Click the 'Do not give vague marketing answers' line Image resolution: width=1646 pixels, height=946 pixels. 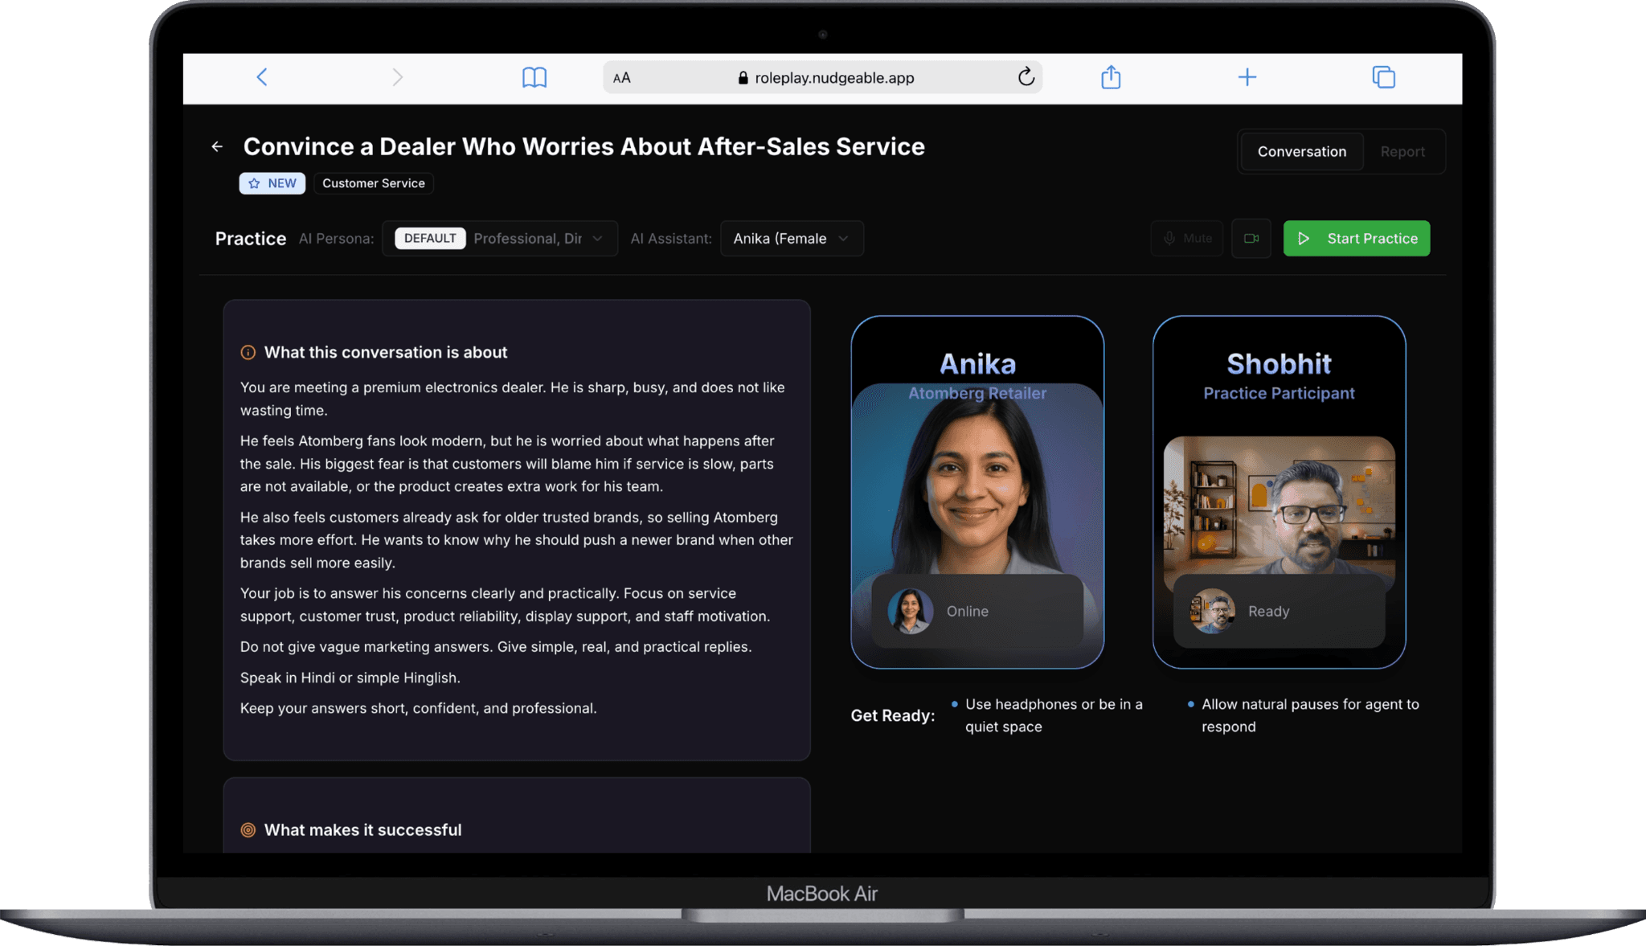pos(496,647)
